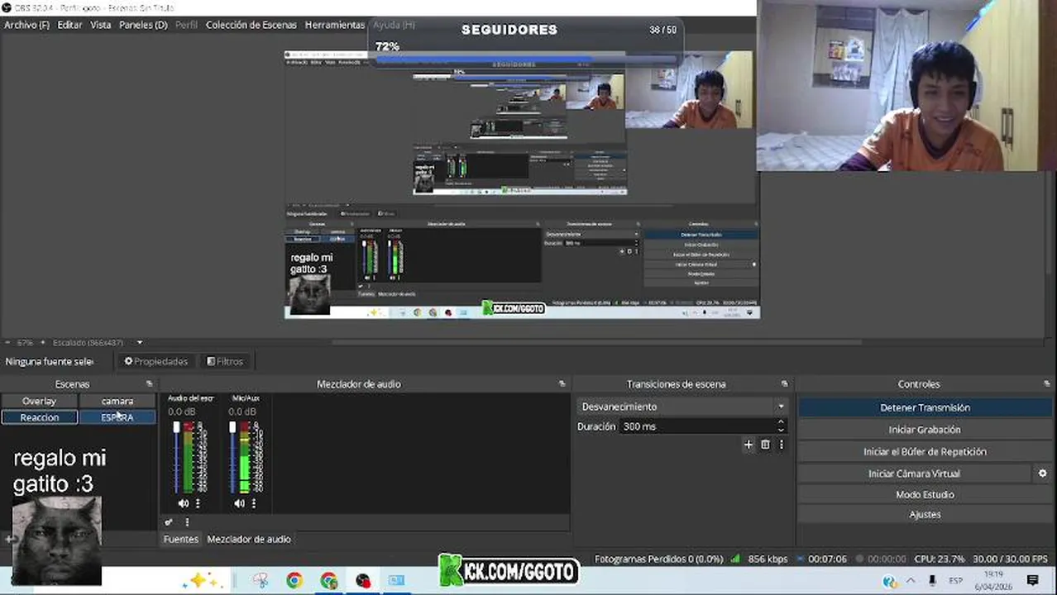Screen dimensions: 1057x595
Task: Open the Editar menu
Action: click(x=69, y=25)
